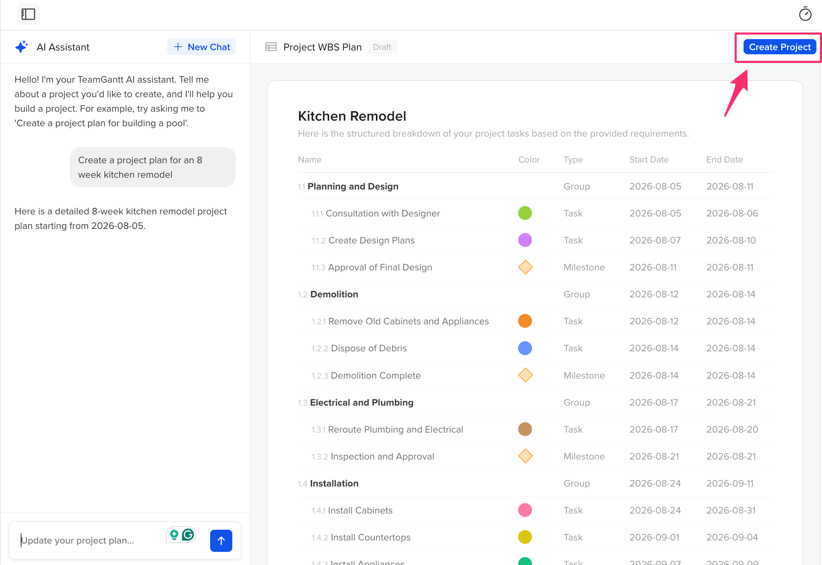Select the Demolition group row

[535, 294]
